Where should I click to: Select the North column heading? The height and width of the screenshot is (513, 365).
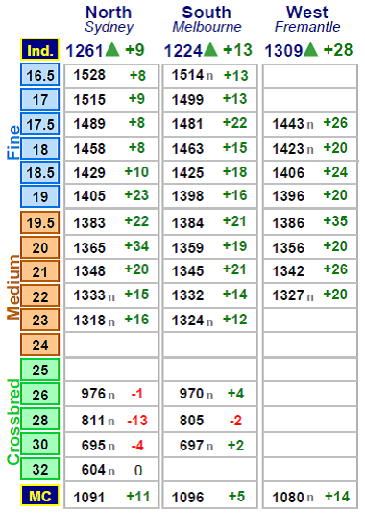(109, 13)
